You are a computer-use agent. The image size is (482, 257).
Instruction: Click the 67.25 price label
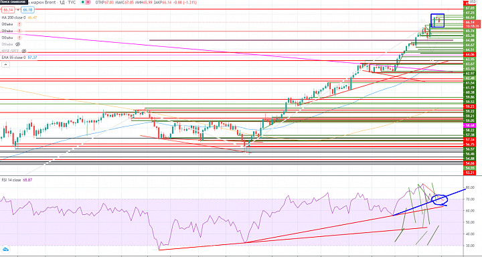pos(469,13)
